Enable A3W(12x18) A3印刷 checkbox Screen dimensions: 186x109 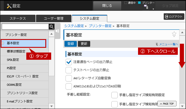(x=69, y=87)
